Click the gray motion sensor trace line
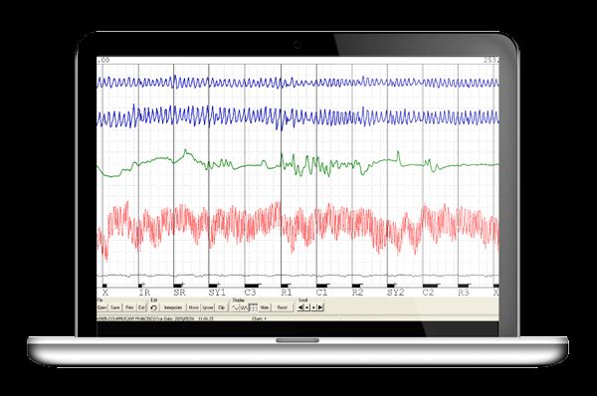Image resolution: width=597 pixels, height=396 pixels. [x=297, y=276]
